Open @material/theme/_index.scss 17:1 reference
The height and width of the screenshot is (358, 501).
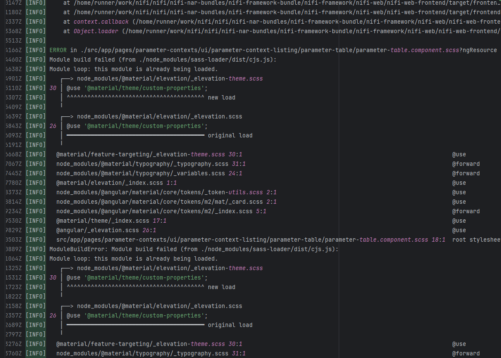pos(111,221)
